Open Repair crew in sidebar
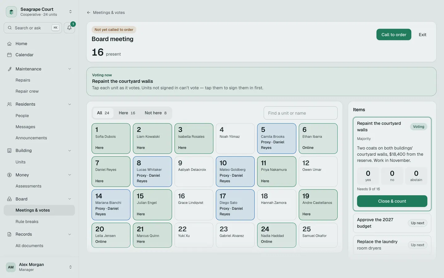 [27, 91]
